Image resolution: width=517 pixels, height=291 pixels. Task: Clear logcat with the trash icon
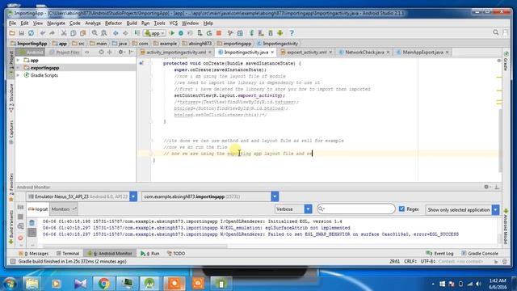[x=32, y=223]
